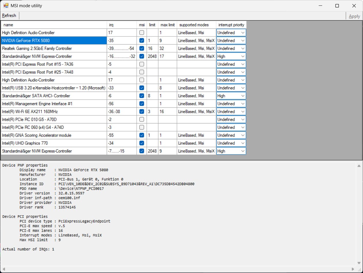Click limit cell 3 for Wi-Fi 6E AX211
This screenshot has width=363, height=273.
click(x=152, y=112)
